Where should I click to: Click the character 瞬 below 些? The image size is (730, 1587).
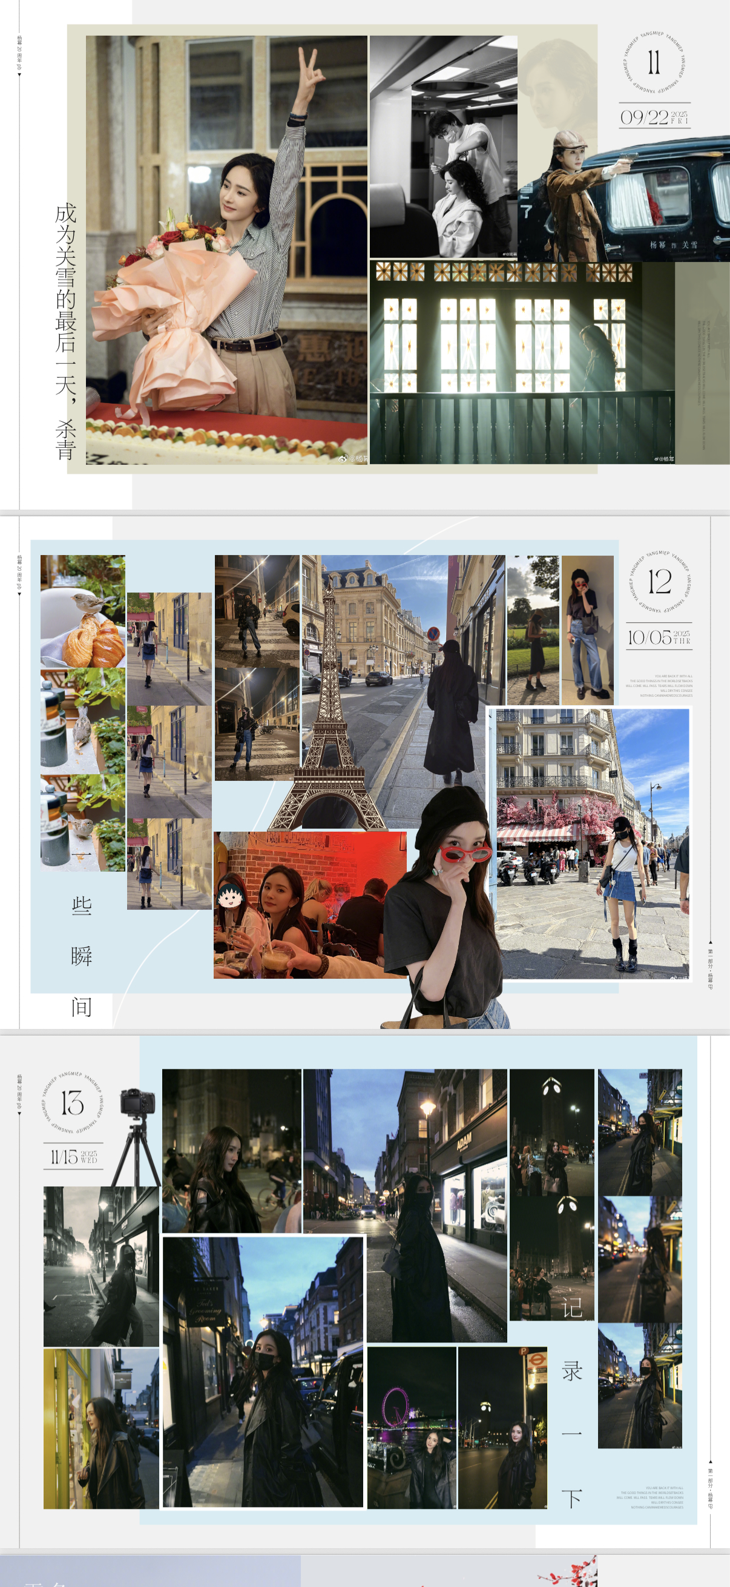click(81, 957)
